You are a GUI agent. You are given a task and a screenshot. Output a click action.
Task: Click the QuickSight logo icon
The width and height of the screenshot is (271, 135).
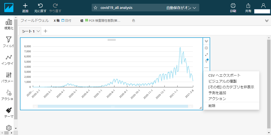click(9, 8)
